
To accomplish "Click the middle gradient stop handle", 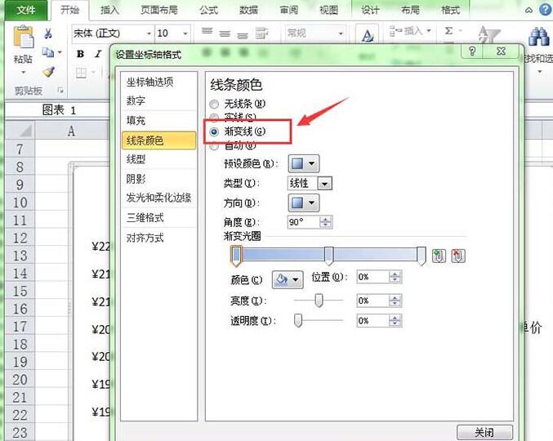I will 328,256.
